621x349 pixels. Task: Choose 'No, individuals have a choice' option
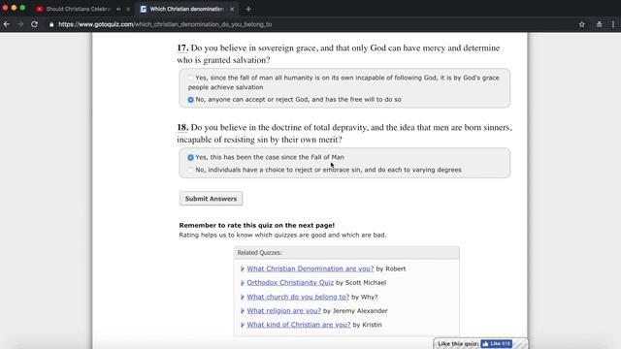point(191,170)
